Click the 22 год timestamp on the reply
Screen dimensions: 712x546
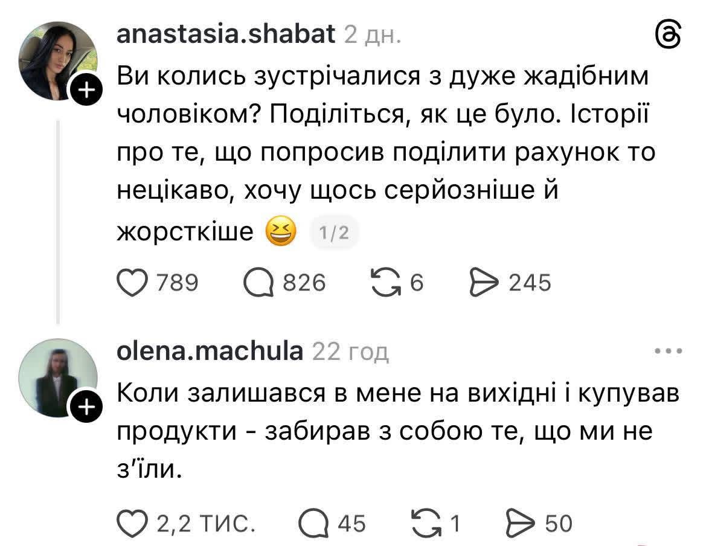pyautogui.click(x=350, y=352)
